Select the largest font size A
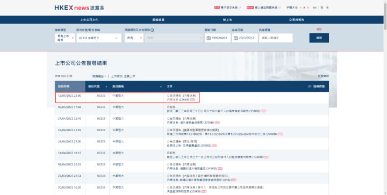The height and width of the screenshot is (195, 387). pos(308,8)
